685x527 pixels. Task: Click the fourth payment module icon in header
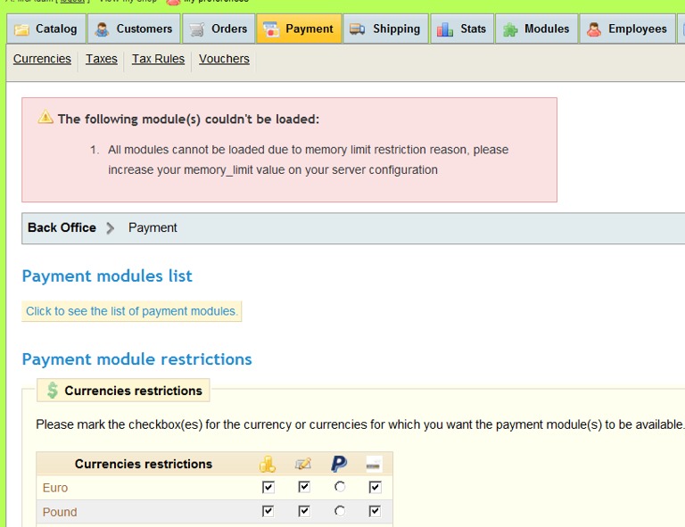click(374, 464)
